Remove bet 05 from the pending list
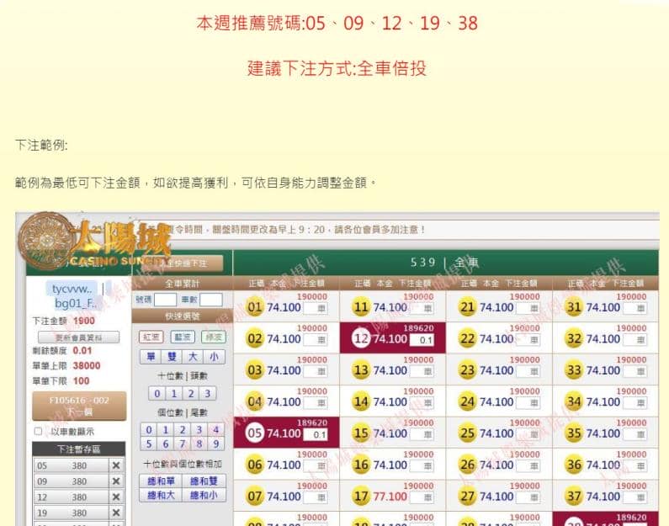Screen dimensions: 669x526 115,465
